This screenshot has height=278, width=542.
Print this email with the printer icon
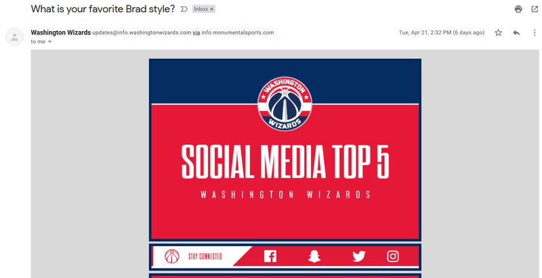click(518, 9)
